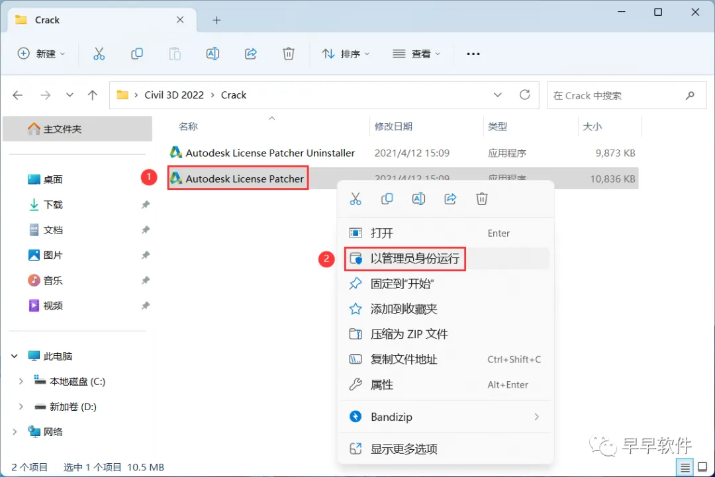Click the Rename icon in the toolbar
Screen dimensions: 715x477
pos(213,54)
